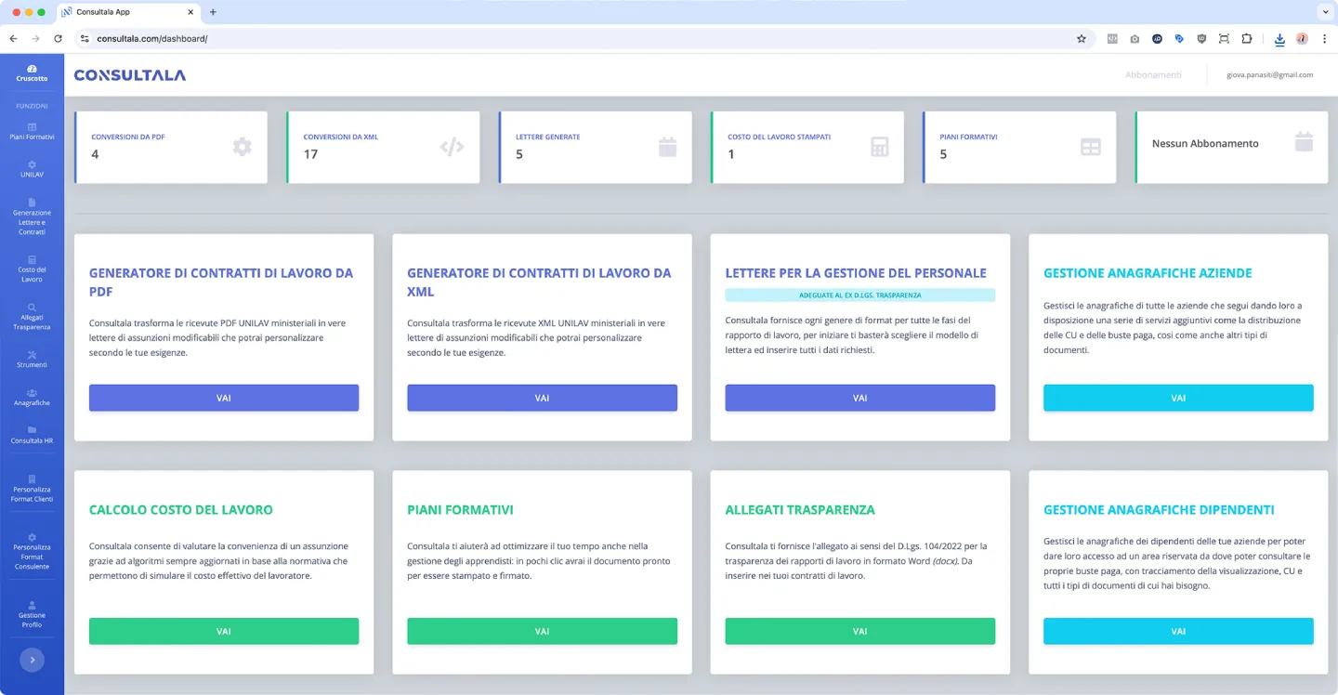
Task: Open Consultala HR folder in sidebar
Action: click(32, 435)
